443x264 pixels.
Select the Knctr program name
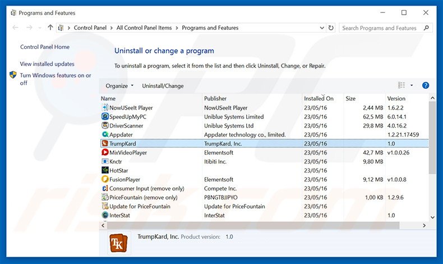tap(116, 162)
